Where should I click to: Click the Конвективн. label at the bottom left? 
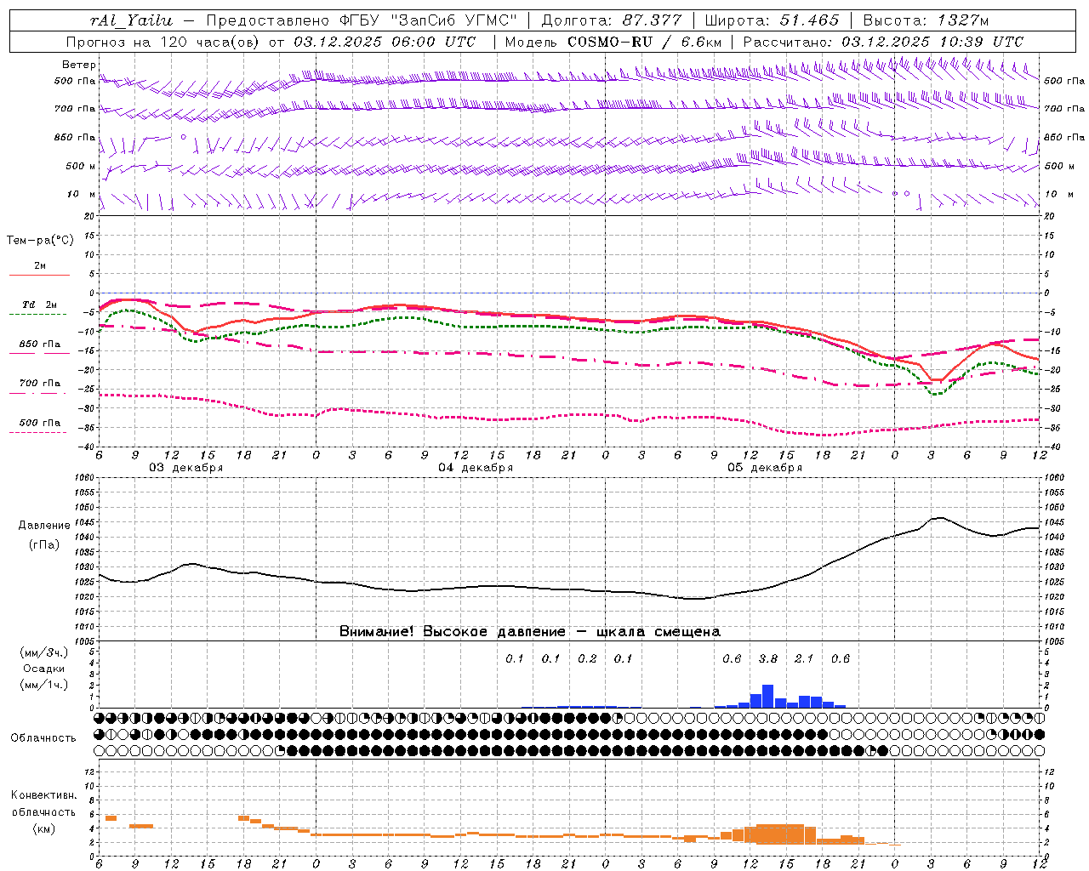44,795
